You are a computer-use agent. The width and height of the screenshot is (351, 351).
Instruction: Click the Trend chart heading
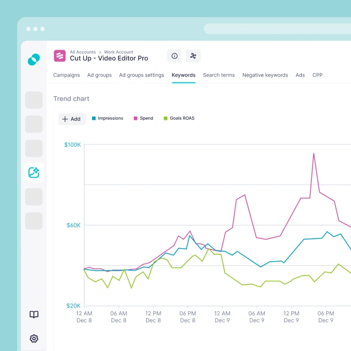pos(71,98)
